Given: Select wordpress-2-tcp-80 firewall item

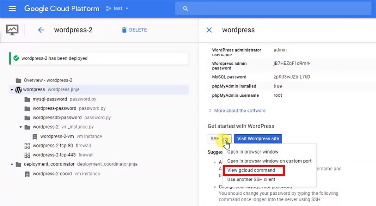Looking at the screenshot, I should [x=61, y=146].
